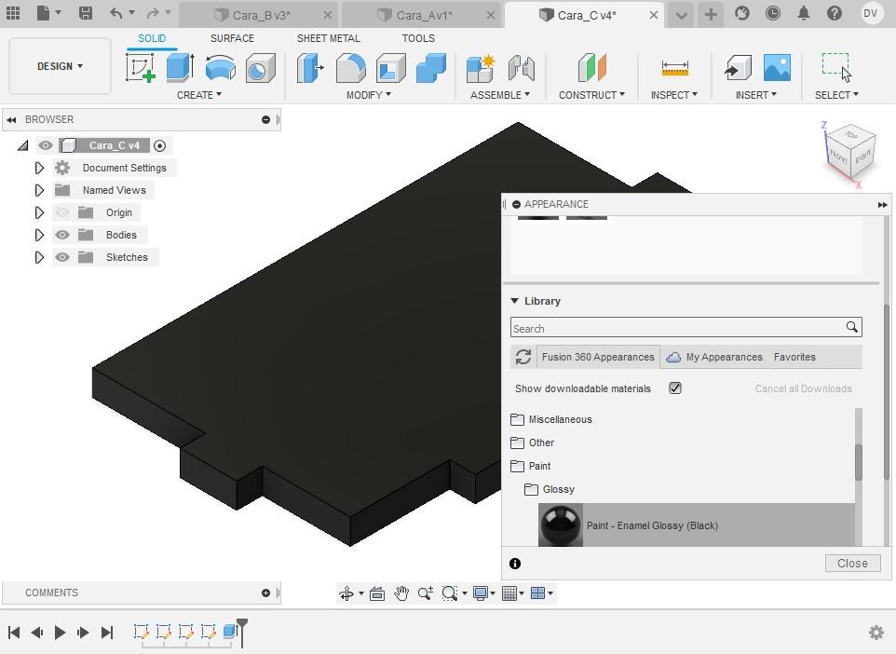
Task: Select the Combine tool
Action: pos(431,67)
